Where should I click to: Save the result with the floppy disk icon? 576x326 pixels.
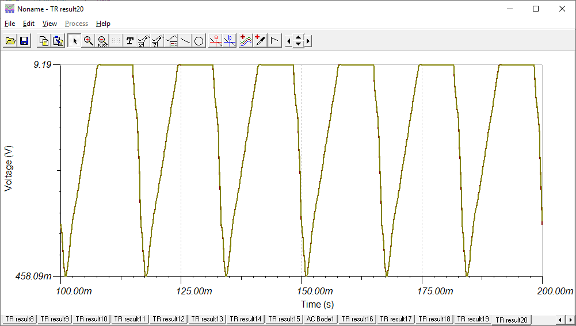pyautogui.click(x=24, y=41)
